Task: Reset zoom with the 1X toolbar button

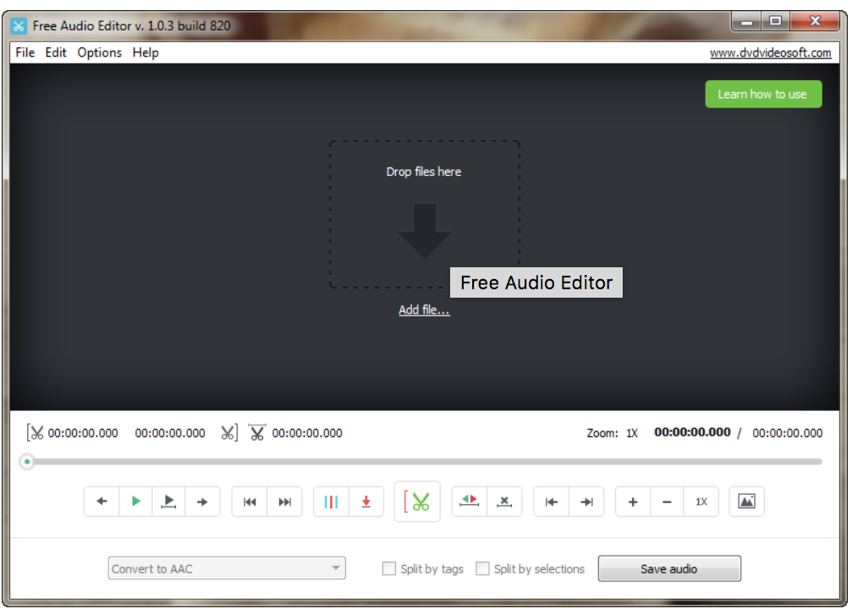Action: pos(701,502)
